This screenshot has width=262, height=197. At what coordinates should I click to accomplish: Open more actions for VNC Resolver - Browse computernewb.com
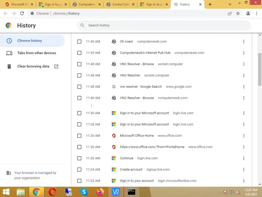(244, 98)
